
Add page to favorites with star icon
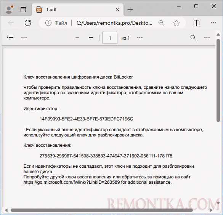click(176, 23)
